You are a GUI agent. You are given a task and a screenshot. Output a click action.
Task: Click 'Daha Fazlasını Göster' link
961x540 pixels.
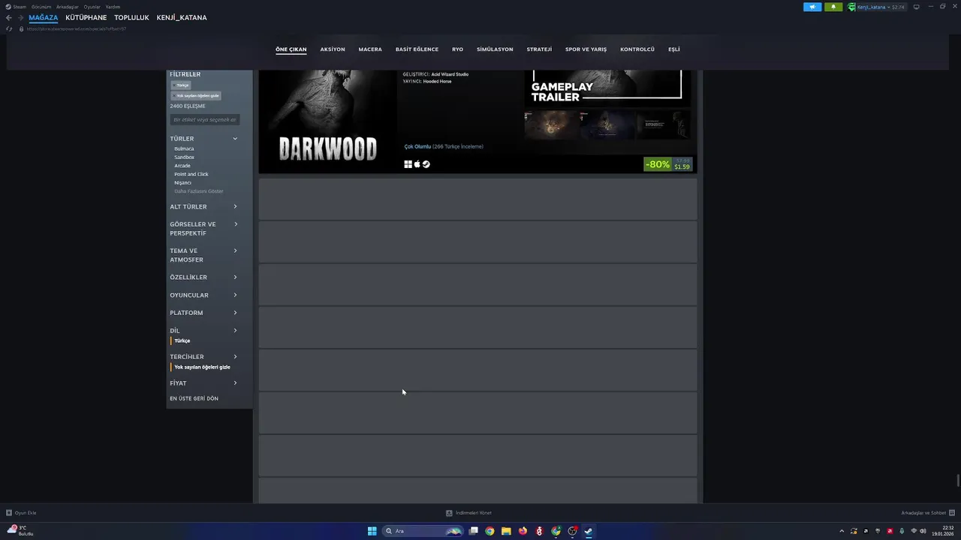click(199, 191)
